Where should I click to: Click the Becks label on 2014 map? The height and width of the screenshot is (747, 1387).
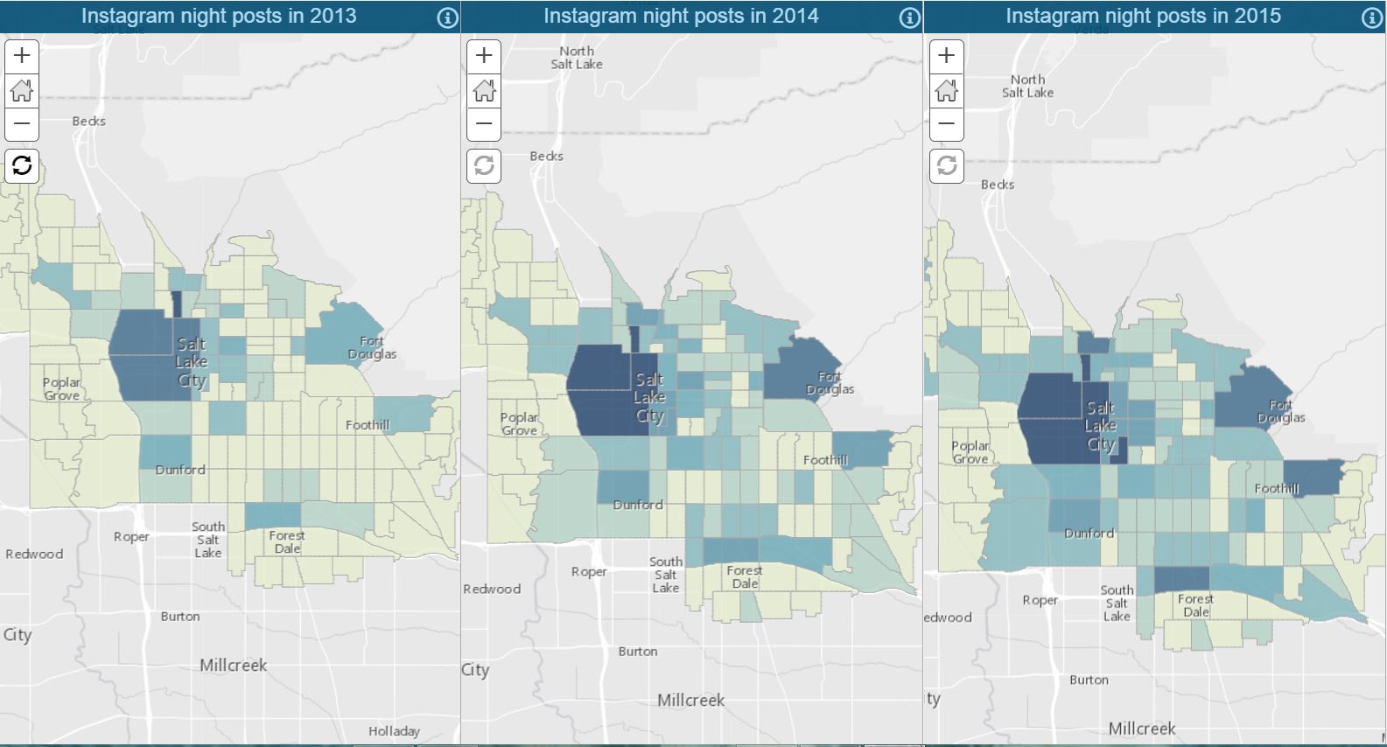pos(546,157)
